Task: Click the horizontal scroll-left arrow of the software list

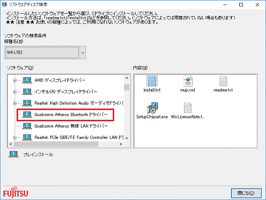Action: pos(11,144)
